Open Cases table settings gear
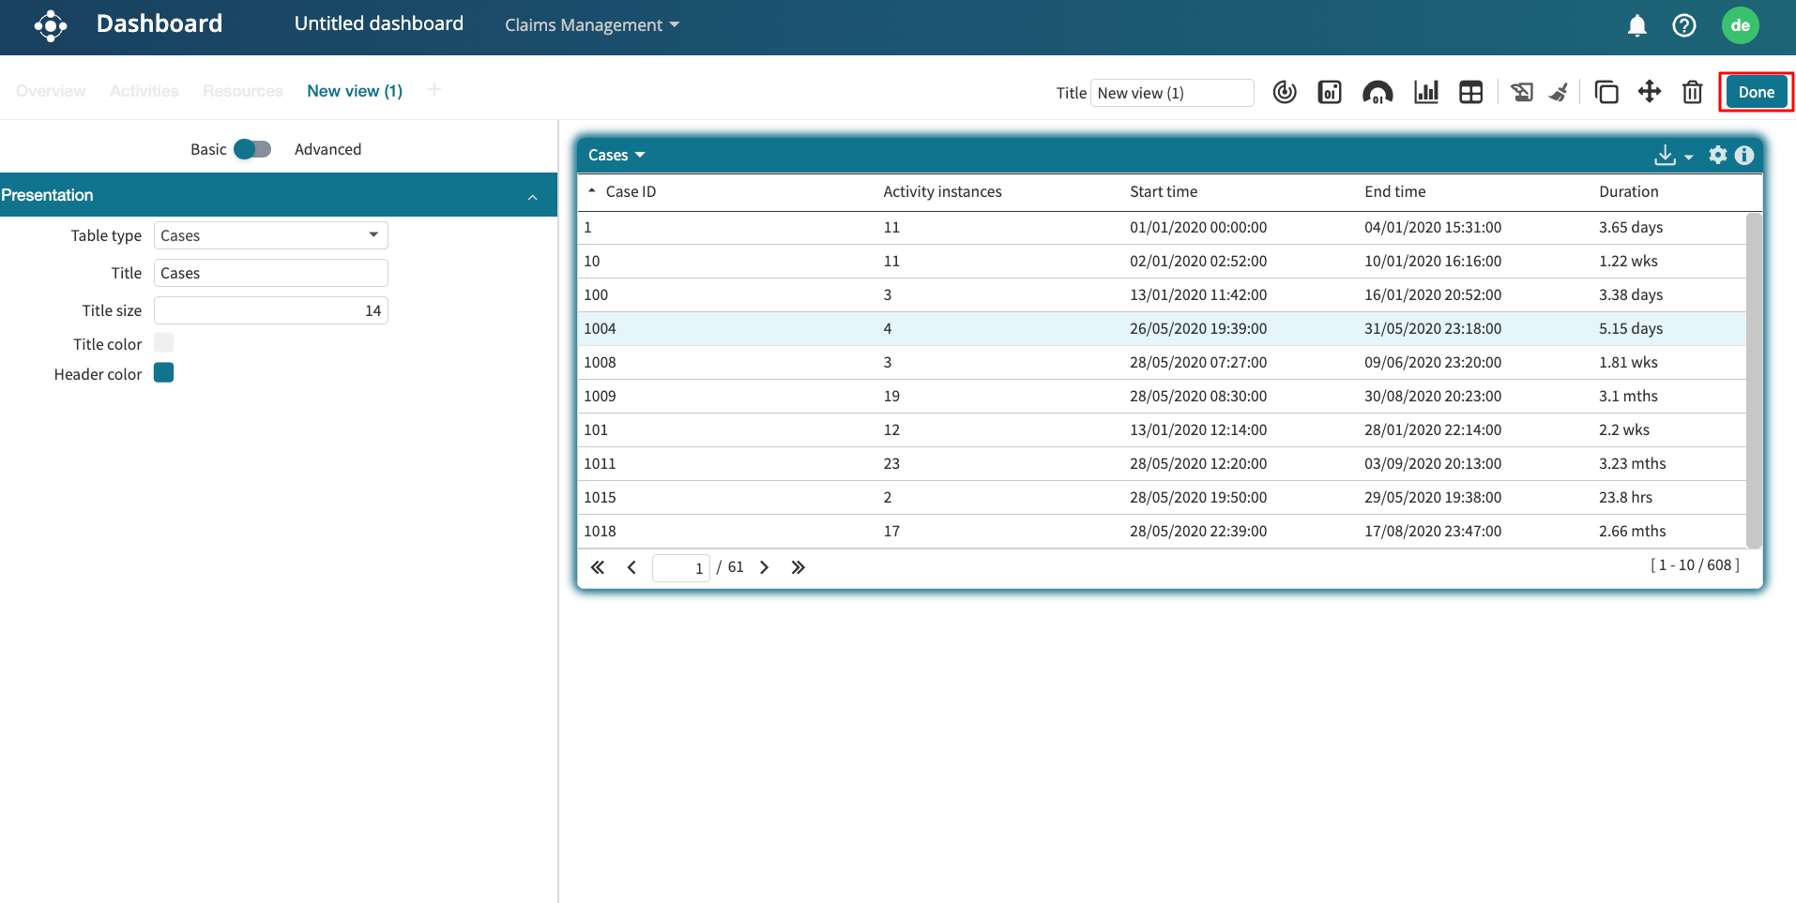This screenshot has width=1796, height=903. (1717, 155)
